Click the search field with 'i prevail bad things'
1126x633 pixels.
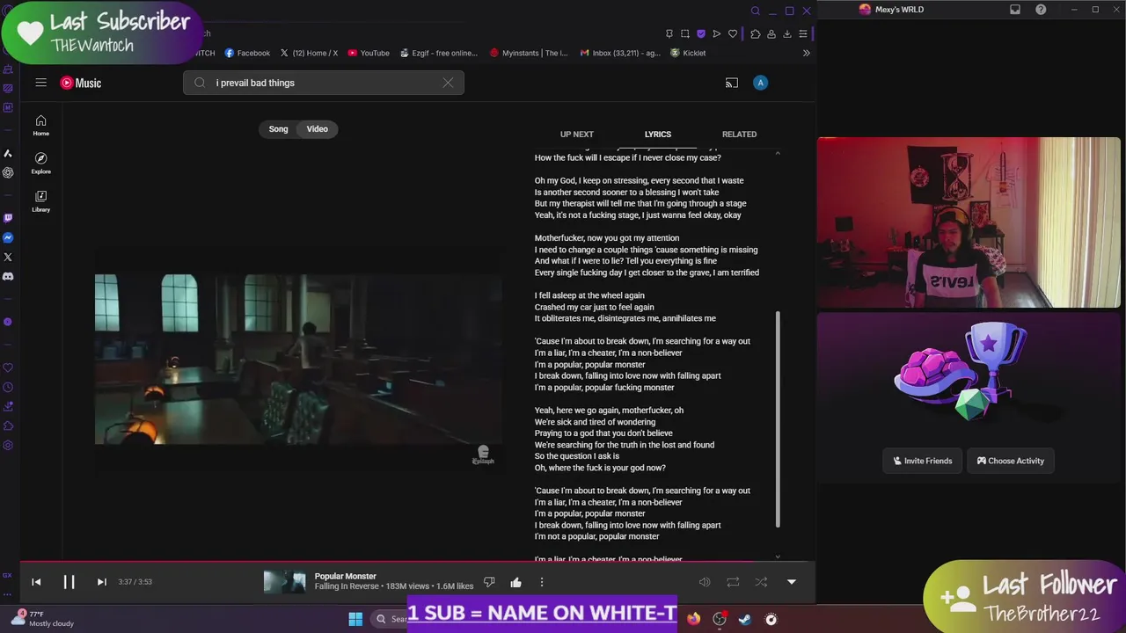coord(324,83)
